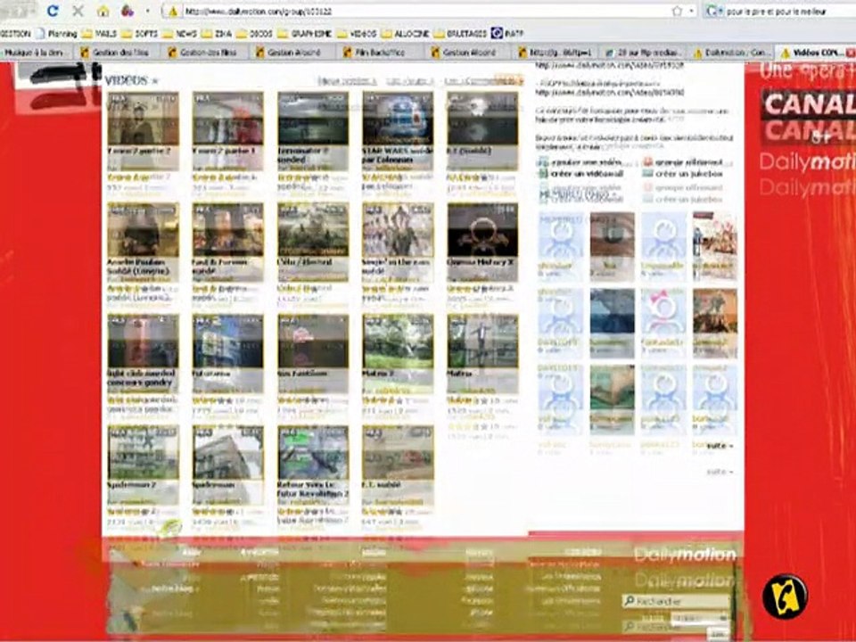This screenshot has height=642, width=856.
Task: Open the fight club sweded video thumbnail
Action: point(143,342)
